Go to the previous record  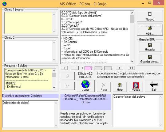tap(75, 68)
